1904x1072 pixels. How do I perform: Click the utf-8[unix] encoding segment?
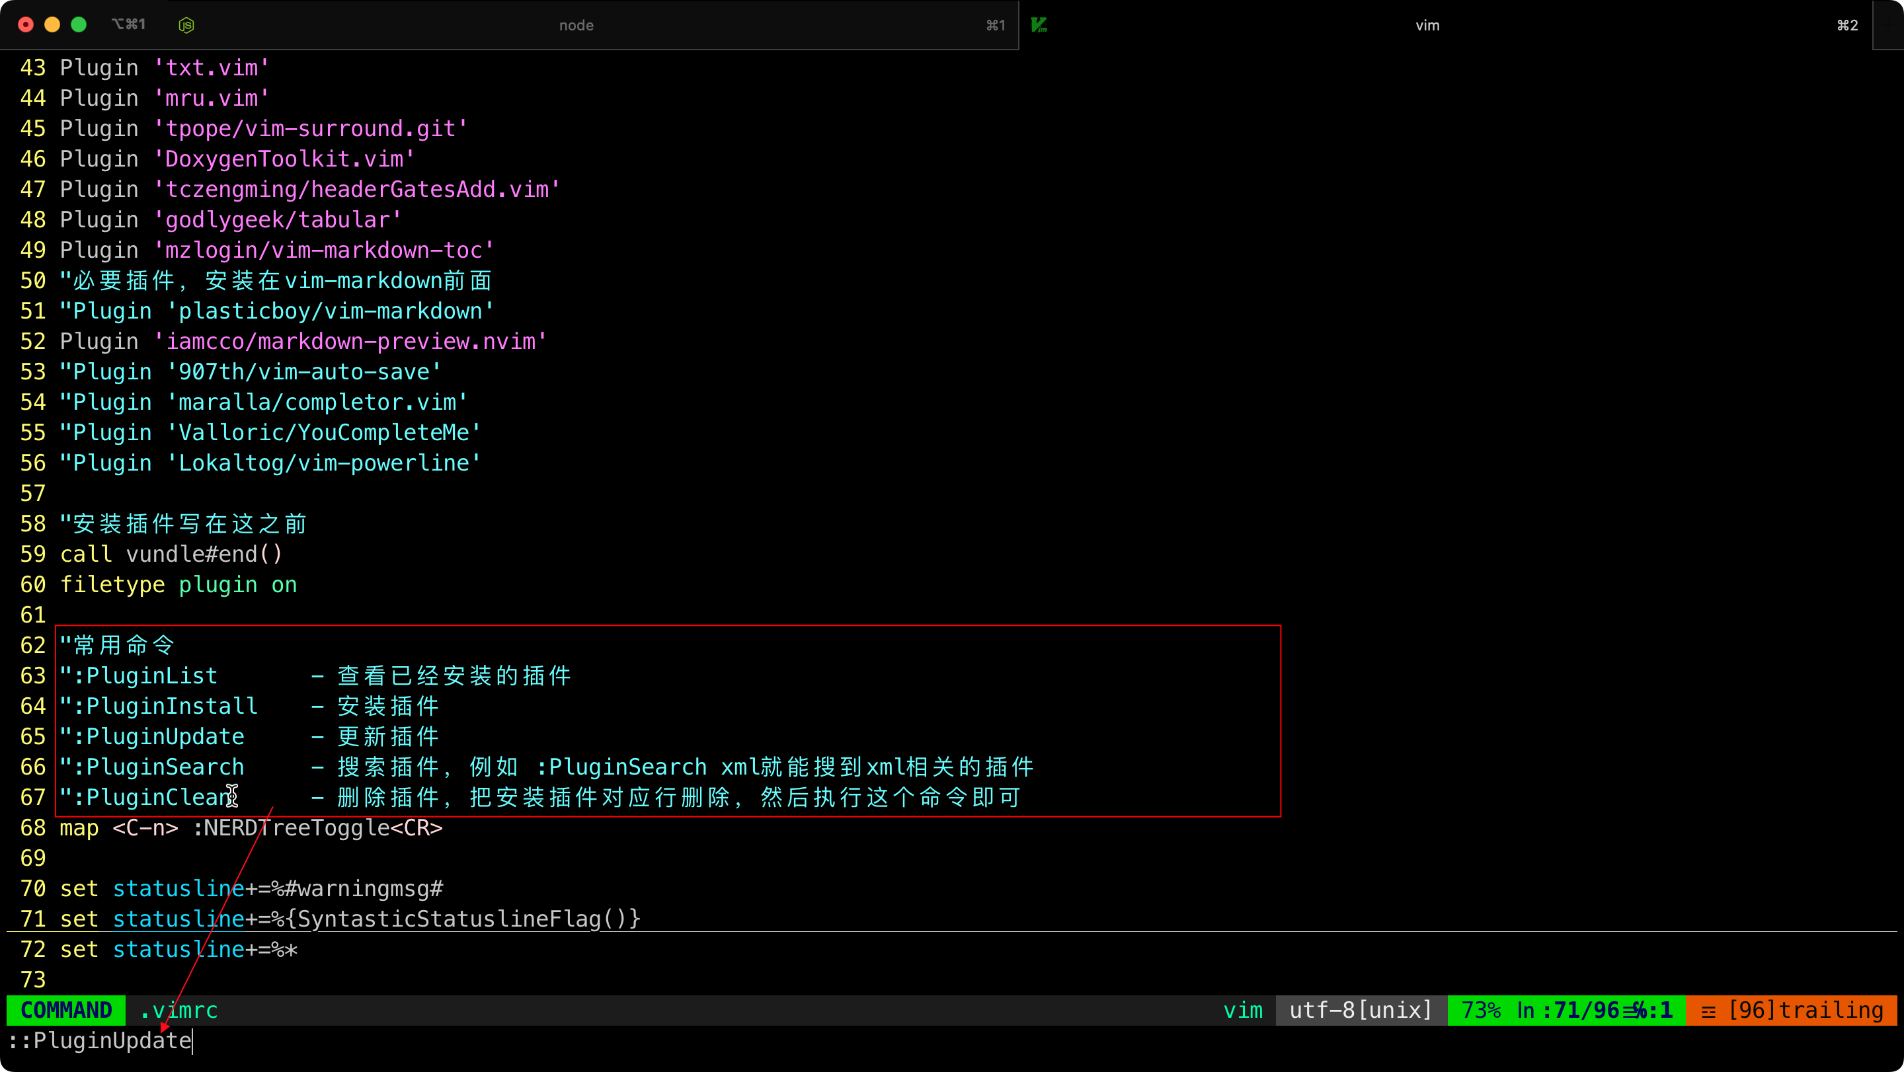click(x=1360, y=1010)
